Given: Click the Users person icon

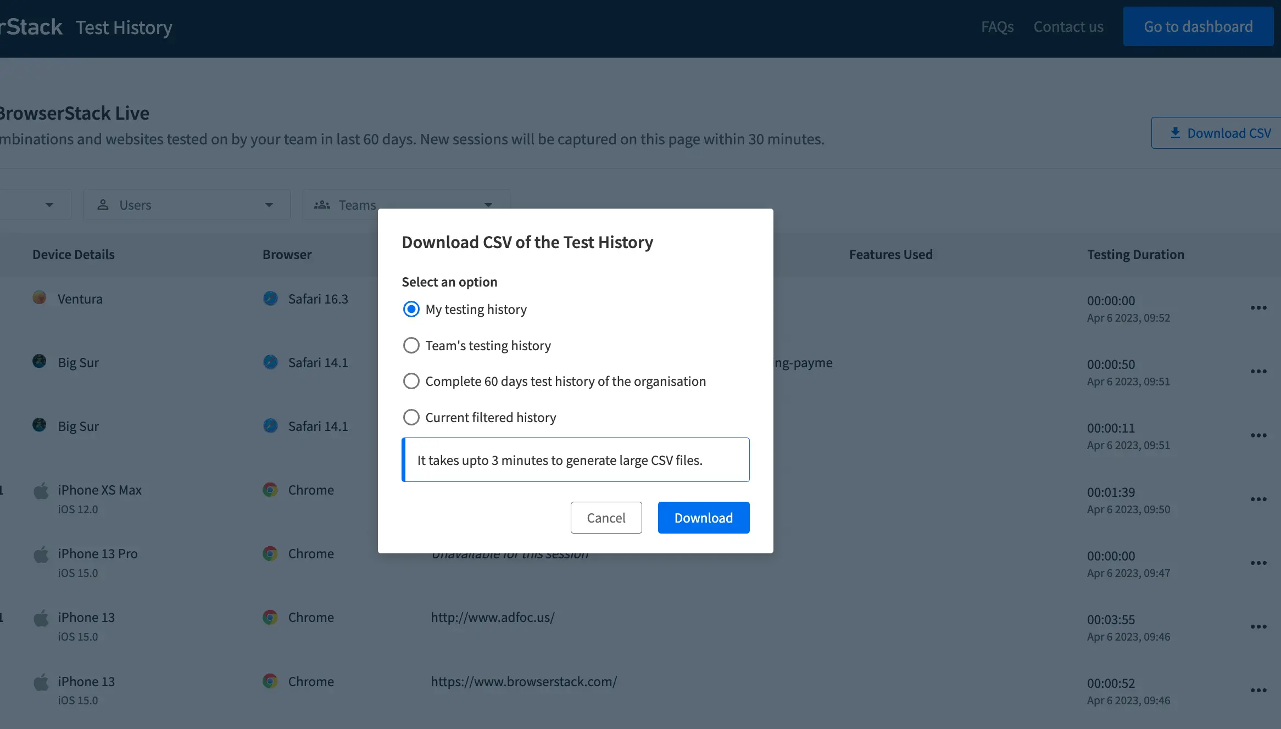Looking at the screenshot, I should coord(103,205).
